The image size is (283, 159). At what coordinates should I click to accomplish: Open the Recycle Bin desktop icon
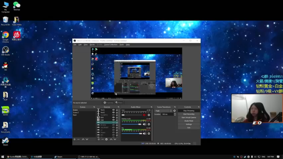pyautogui.click(x=5, y=21)
